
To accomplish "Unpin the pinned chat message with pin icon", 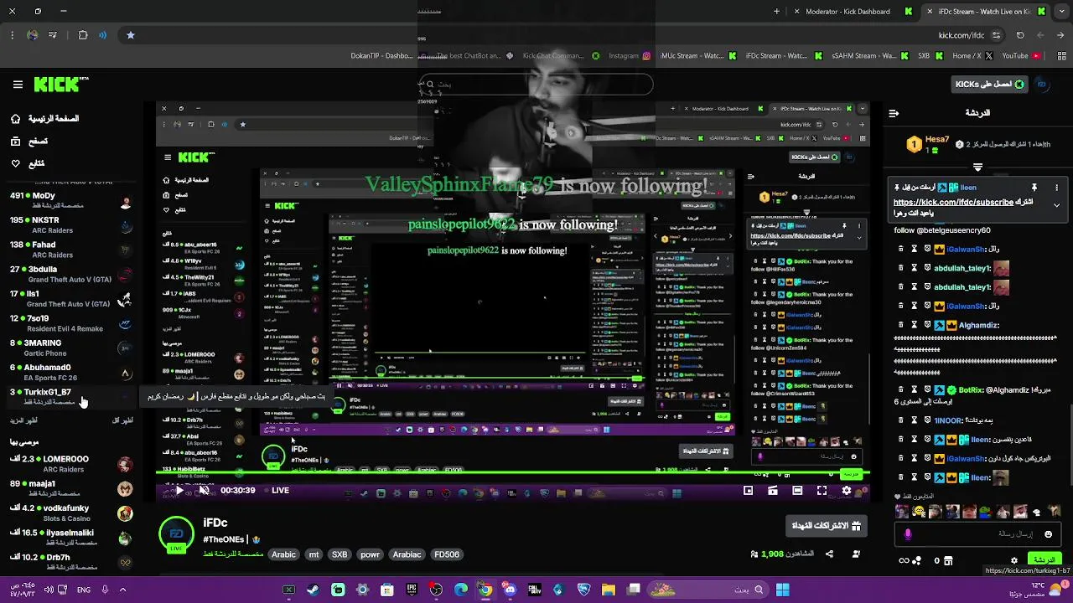I will (x=1034, y=188).
